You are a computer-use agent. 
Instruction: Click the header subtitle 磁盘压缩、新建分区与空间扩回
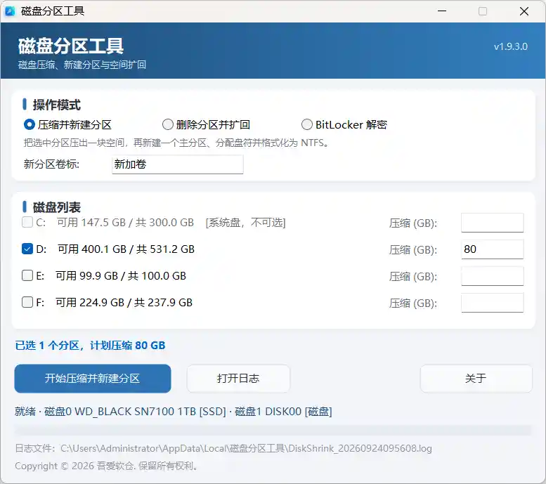(82, 65)
